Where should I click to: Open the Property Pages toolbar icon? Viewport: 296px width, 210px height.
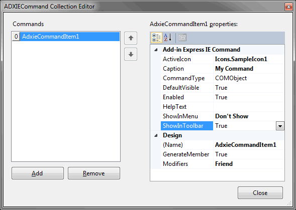[x=182, y=38]
